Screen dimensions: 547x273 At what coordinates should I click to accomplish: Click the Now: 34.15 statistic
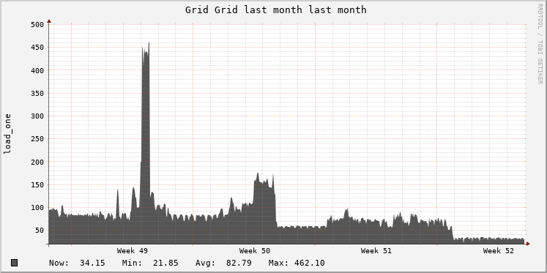(77, 263)
